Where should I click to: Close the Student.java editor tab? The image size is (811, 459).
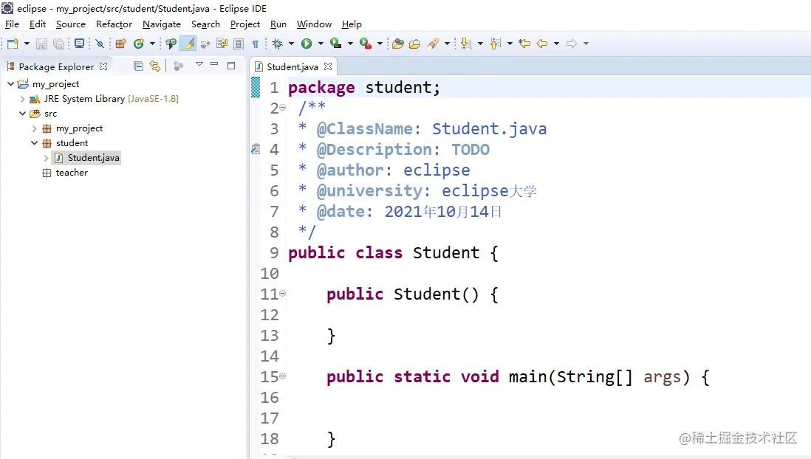pos(327,66)
